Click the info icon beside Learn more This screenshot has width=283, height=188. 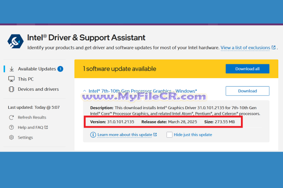[x=93, y=135]
